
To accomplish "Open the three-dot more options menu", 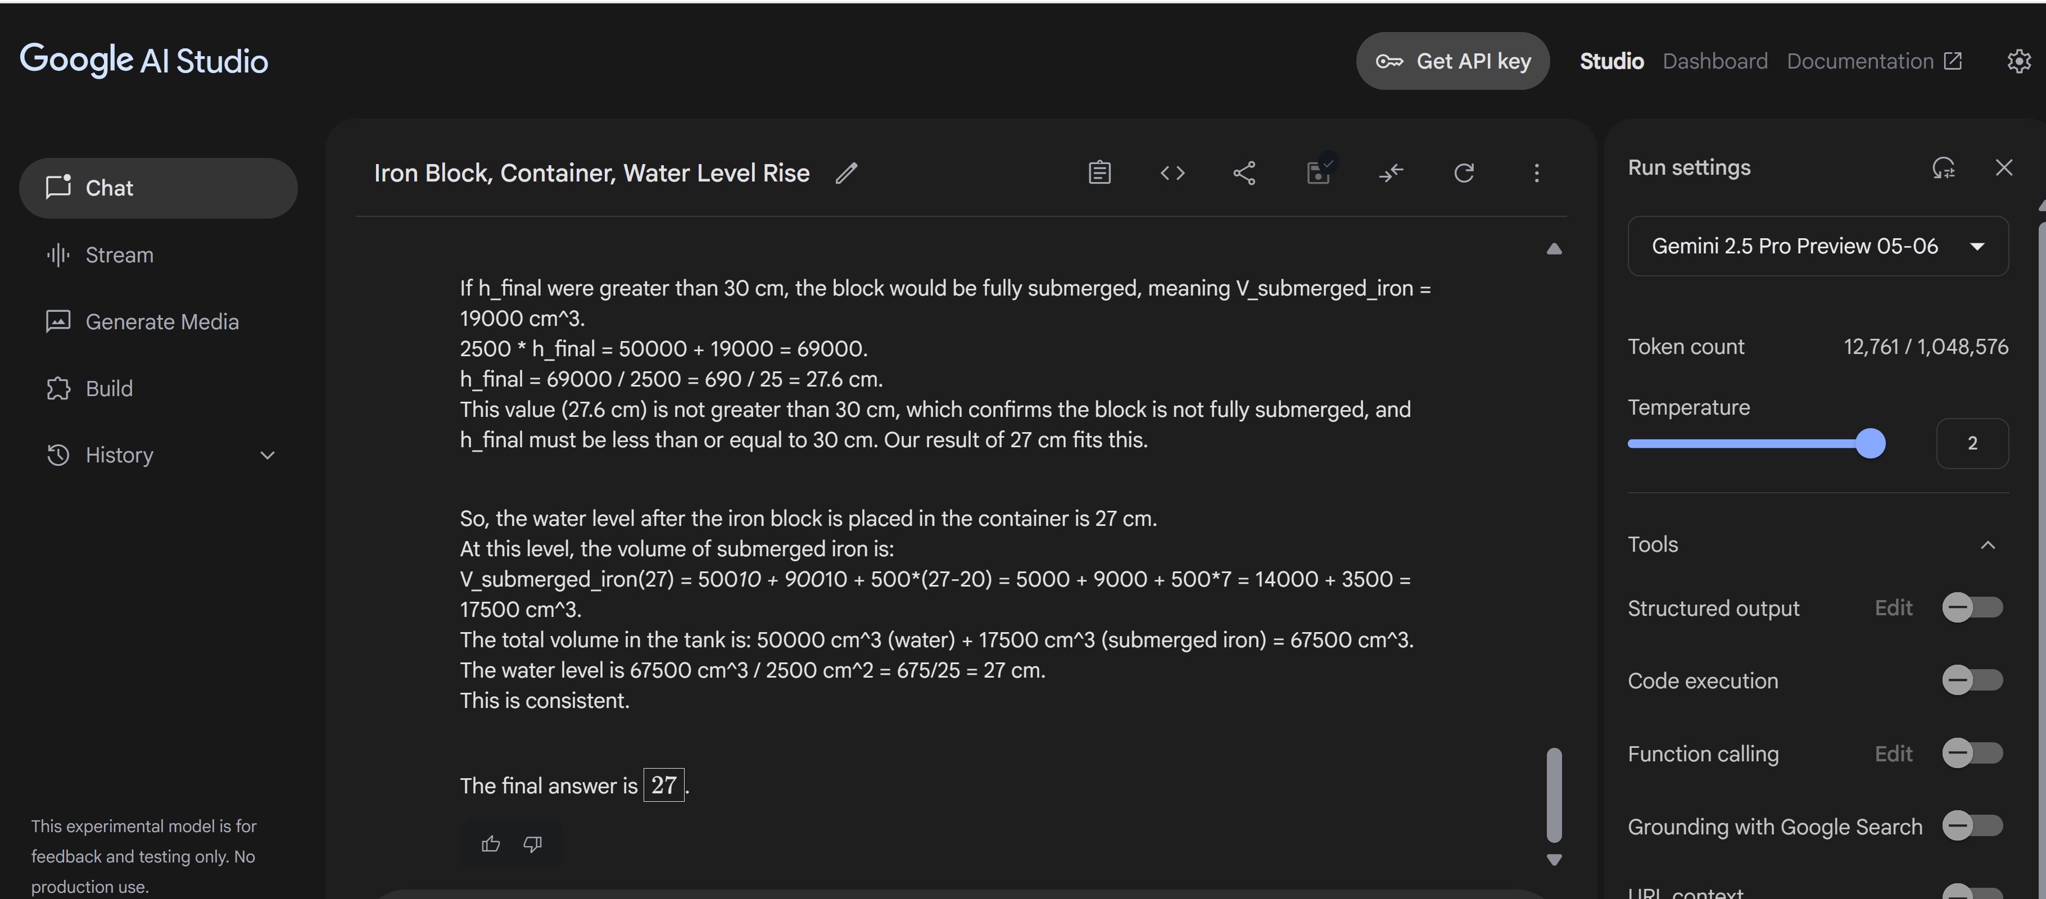I will click(x=1536, y=172).
